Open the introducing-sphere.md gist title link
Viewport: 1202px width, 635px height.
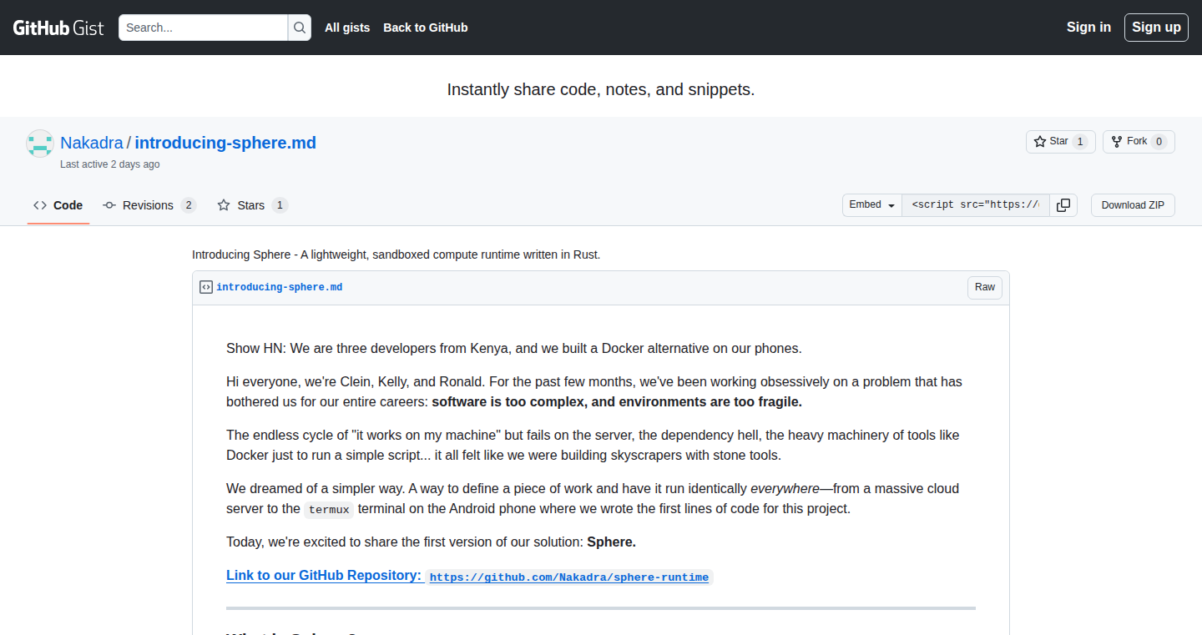coord(225,143)
